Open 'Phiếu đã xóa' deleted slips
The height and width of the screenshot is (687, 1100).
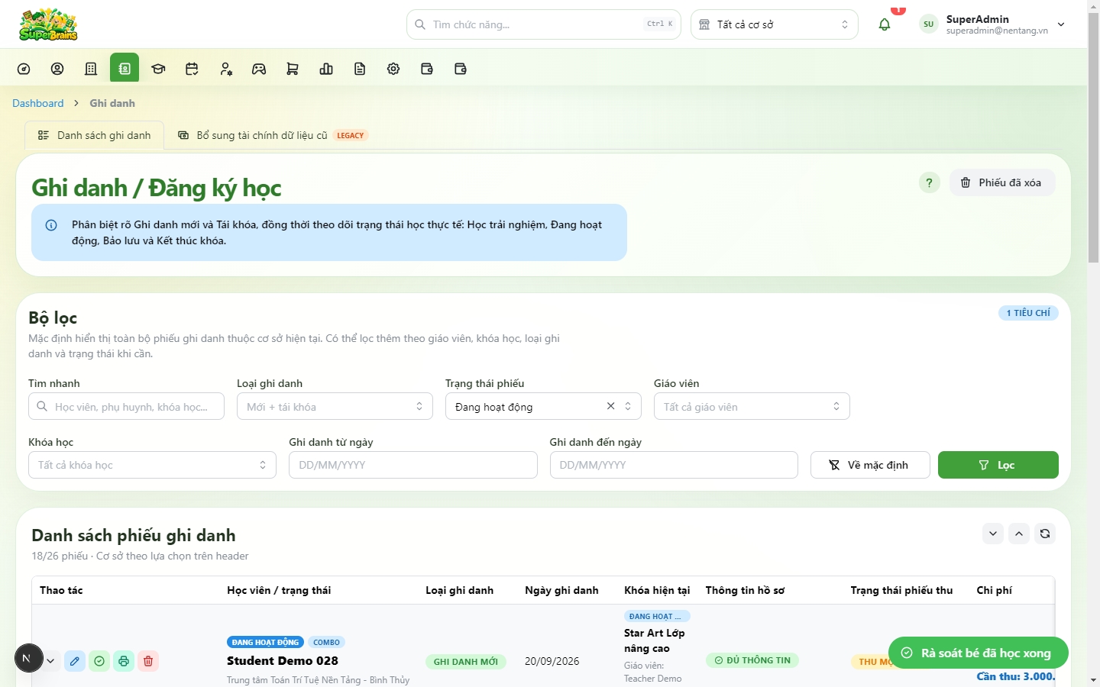(x=1002, y=182)
